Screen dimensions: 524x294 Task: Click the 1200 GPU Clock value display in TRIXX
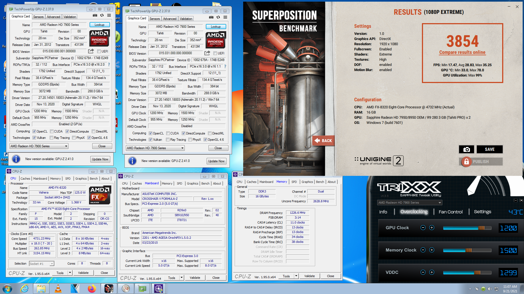(508, 228)
